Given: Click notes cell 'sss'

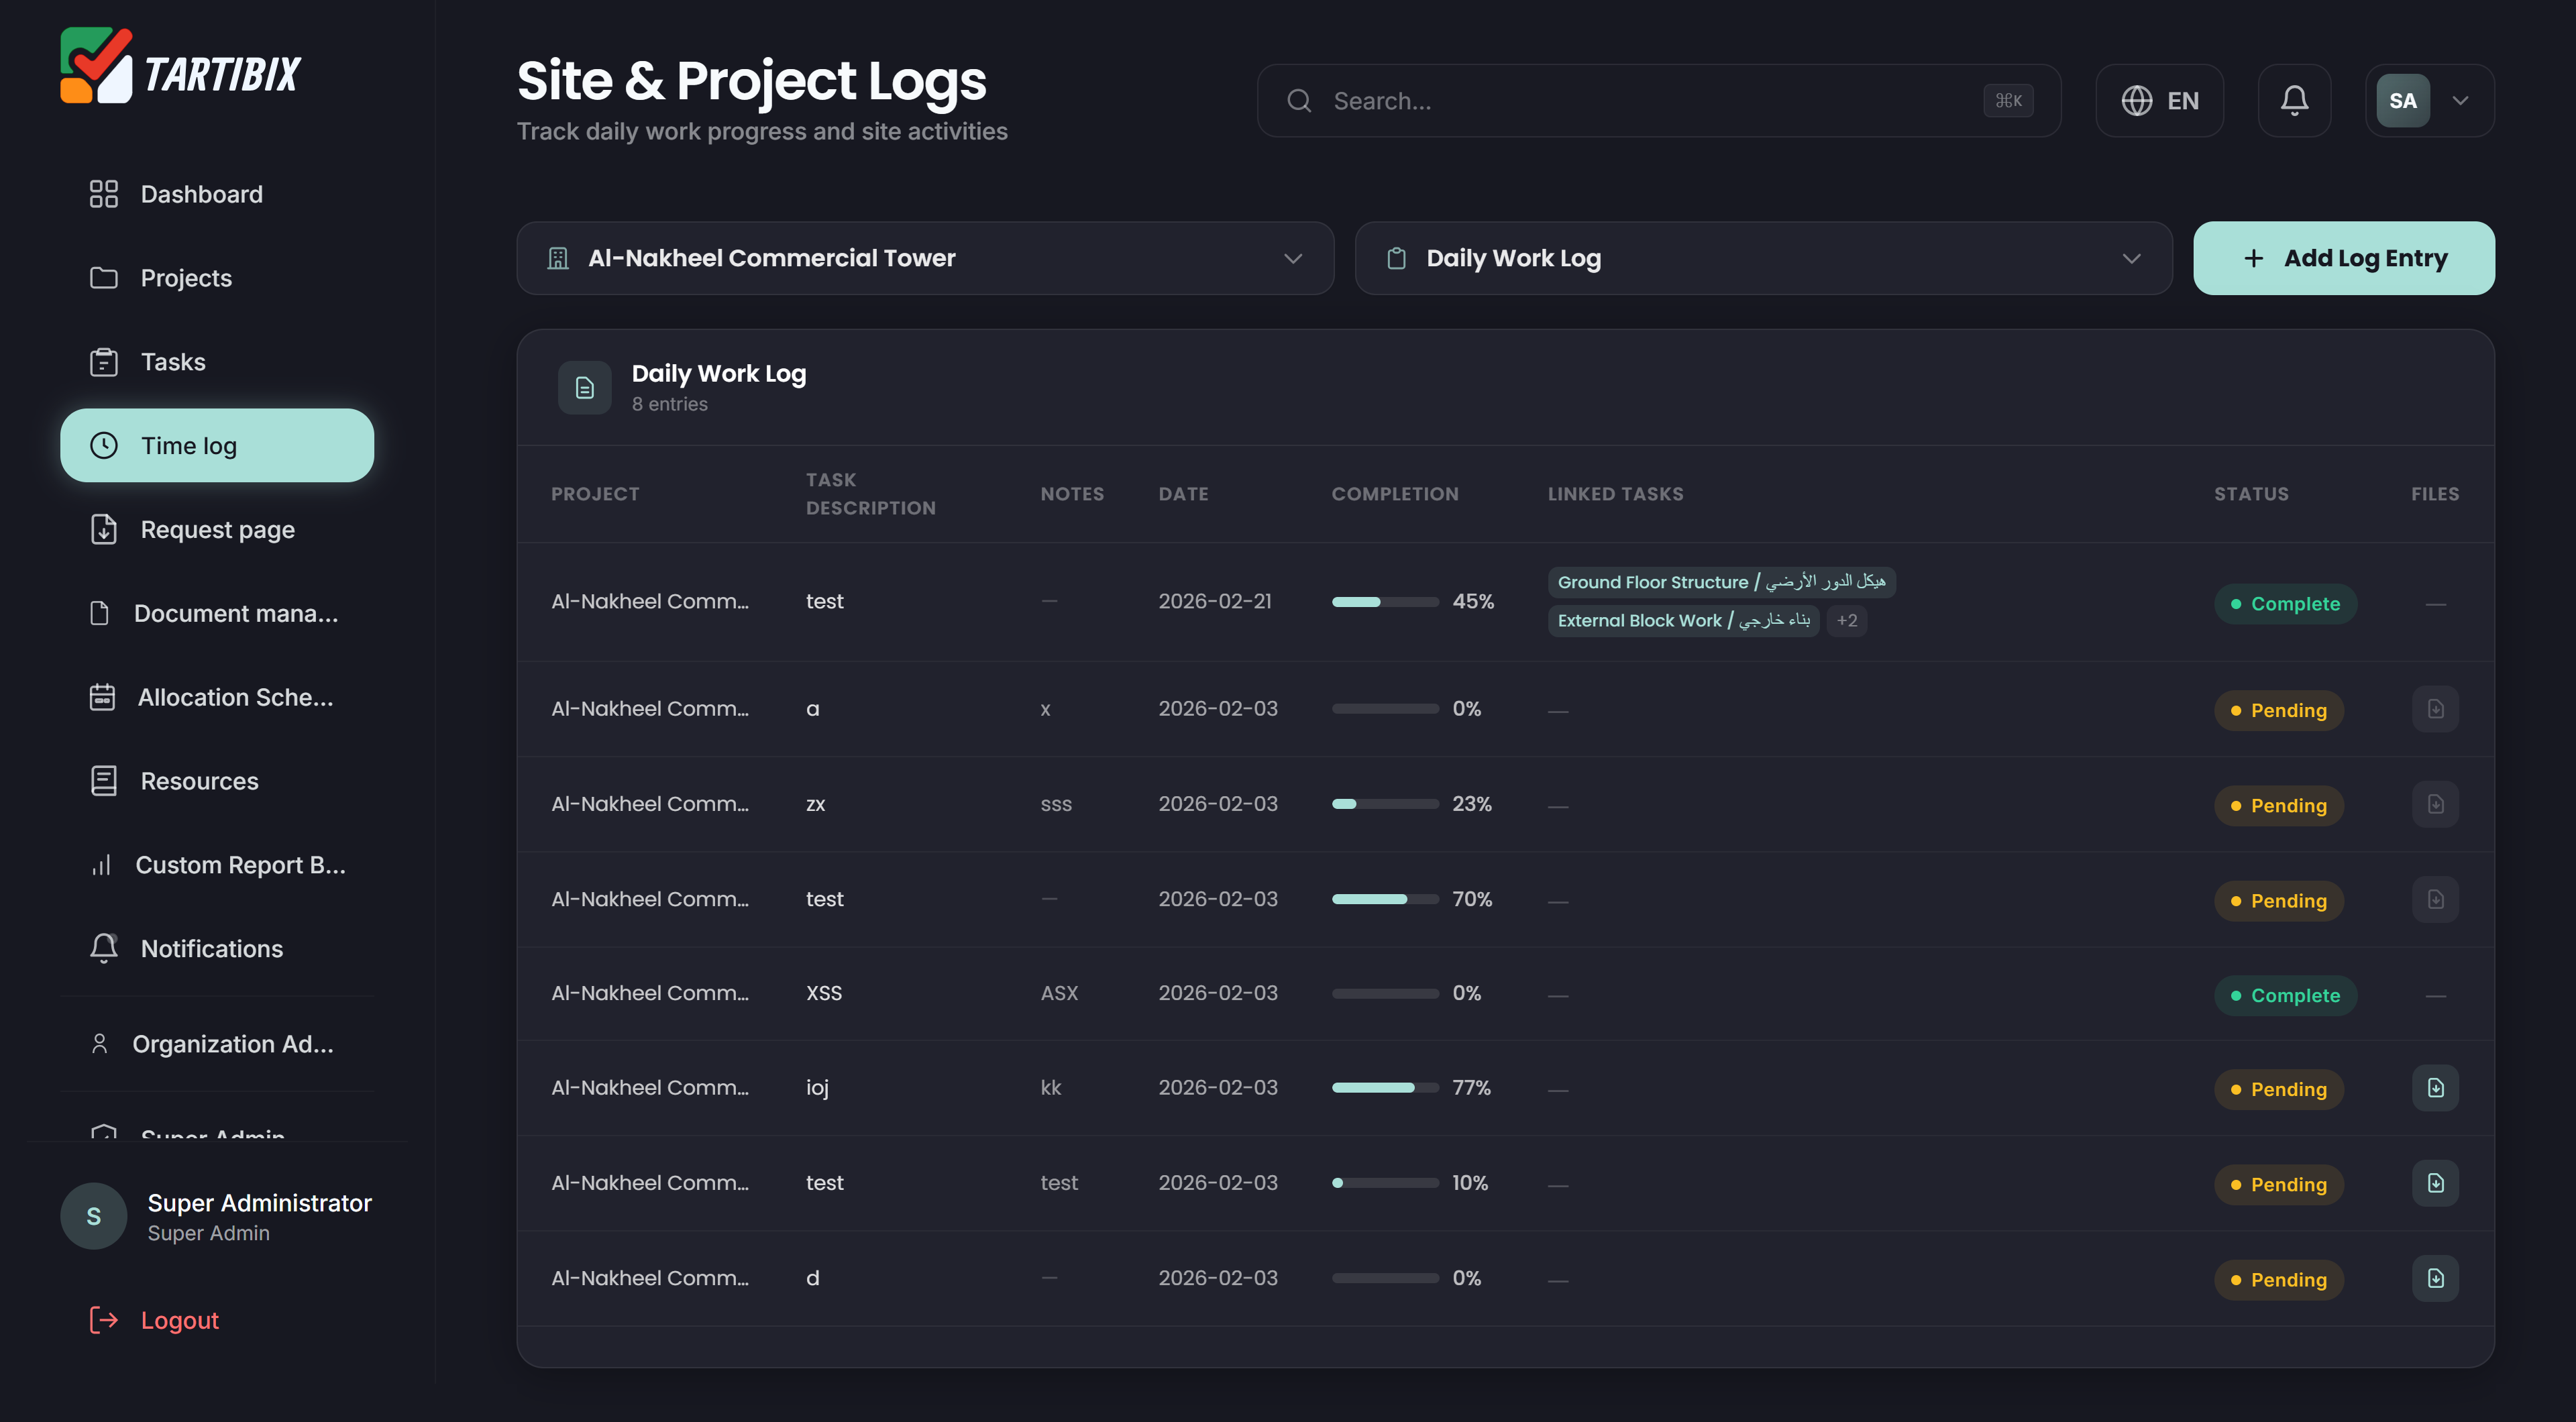Looking at the screenshot, I should click(x=1056, y=804).
